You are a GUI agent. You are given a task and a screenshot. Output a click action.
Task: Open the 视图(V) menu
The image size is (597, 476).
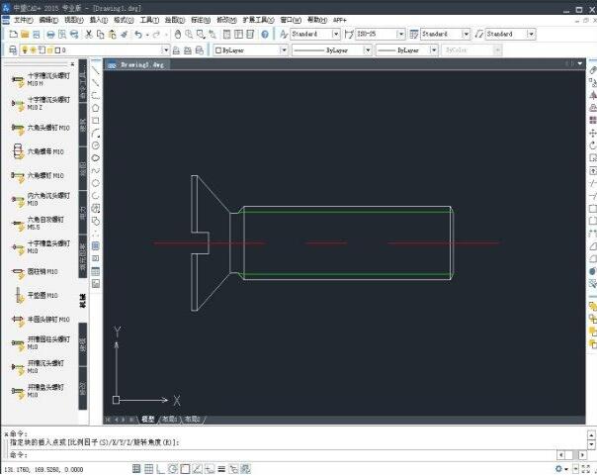pyautogui.click(x=73, y=20)
